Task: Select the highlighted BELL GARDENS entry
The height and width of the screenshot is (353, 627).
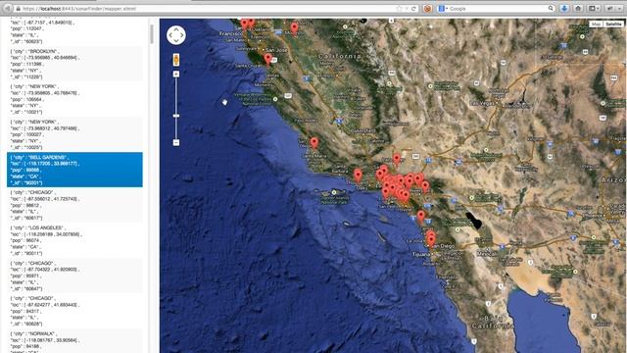Action: pyautogui.click(x=74, y=170)
